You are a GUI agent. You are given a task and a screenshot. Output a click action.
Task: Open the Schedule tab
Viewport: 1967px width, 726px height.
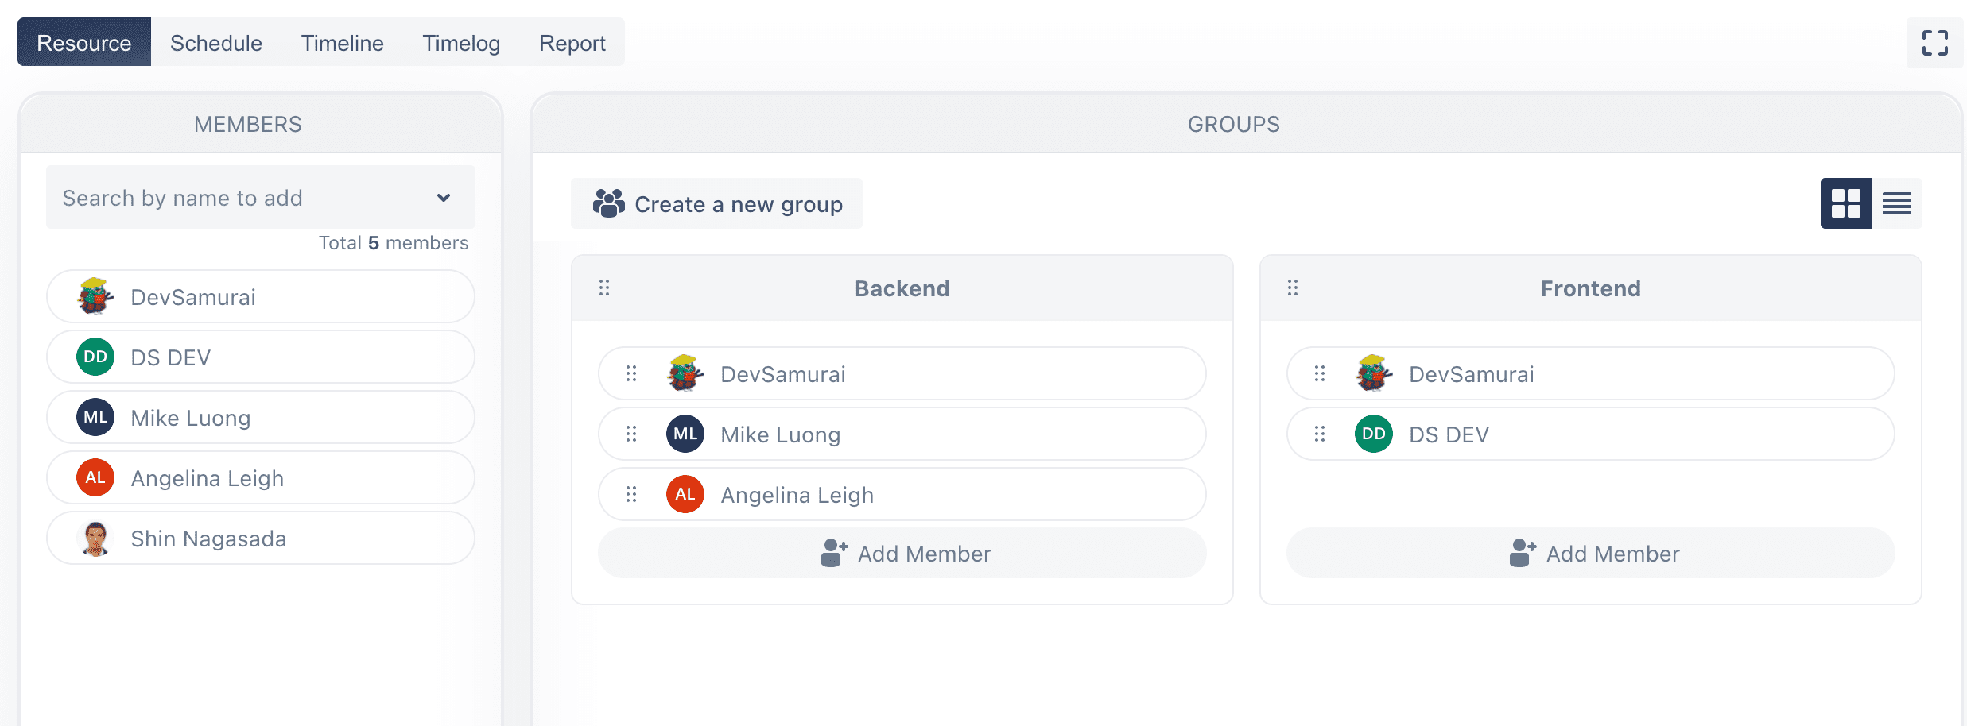216,42
